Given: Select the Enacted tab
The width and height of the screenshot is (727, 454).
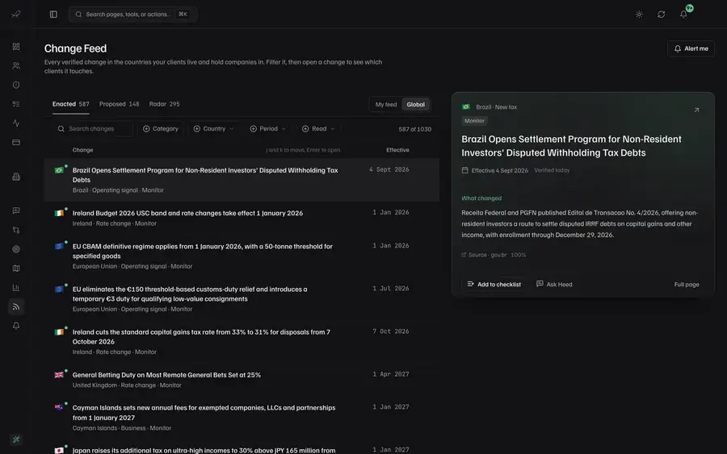Looking at the screenshot, I should (70, 104).
